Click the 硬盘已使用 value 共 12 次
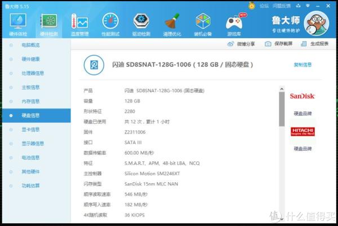The height and width of the screenshot is (226, 338). click(147, 121)
